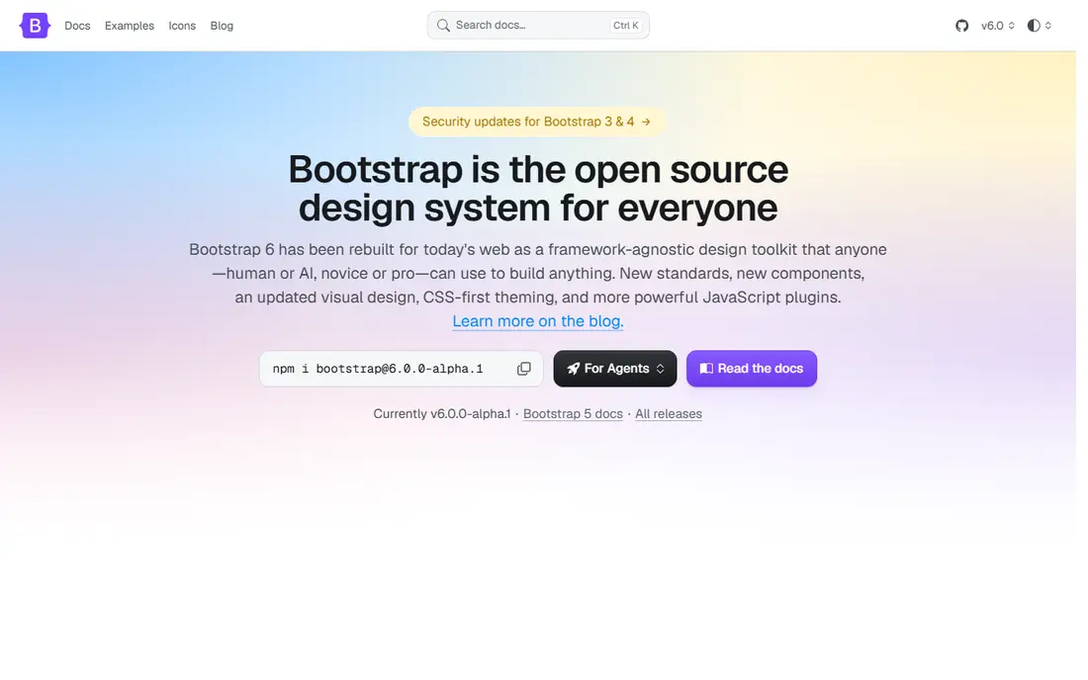The height and width of the screenshot is (680, 1088).
Task: Go to the Docs nav item
Action: [77, 26]
